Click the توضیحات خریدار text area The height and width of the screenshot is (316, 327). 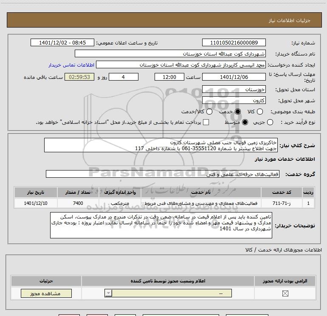(x=161, y=225)
